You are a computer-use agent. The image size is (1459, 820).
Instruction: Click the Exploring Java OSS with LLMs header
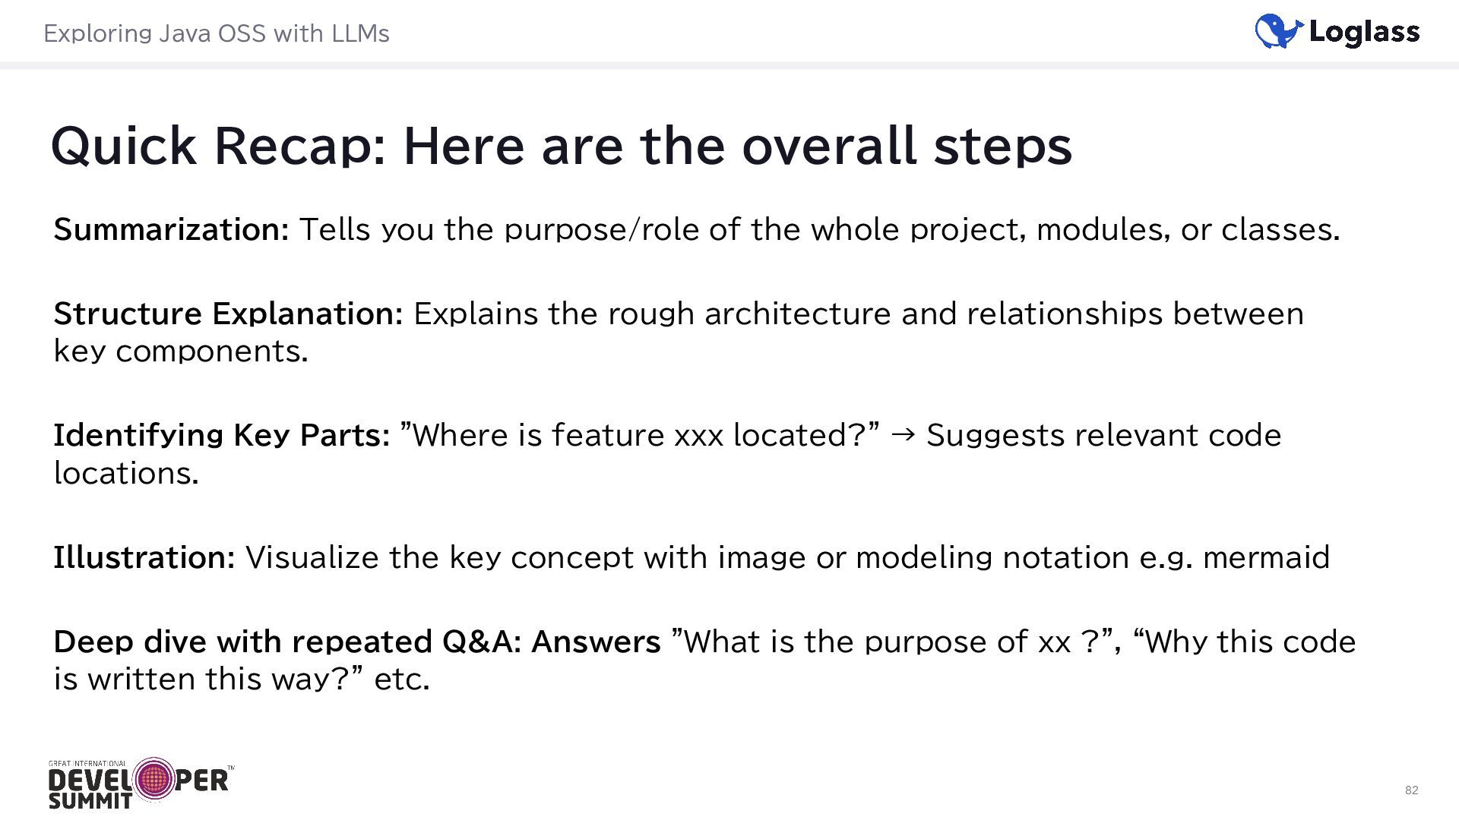coord(217,33)
